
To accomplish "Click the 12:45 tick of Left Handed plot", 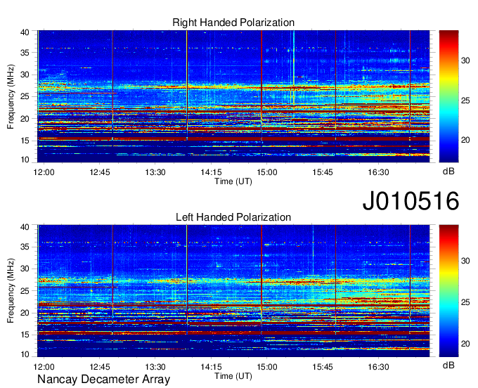I will click(100, 367).
